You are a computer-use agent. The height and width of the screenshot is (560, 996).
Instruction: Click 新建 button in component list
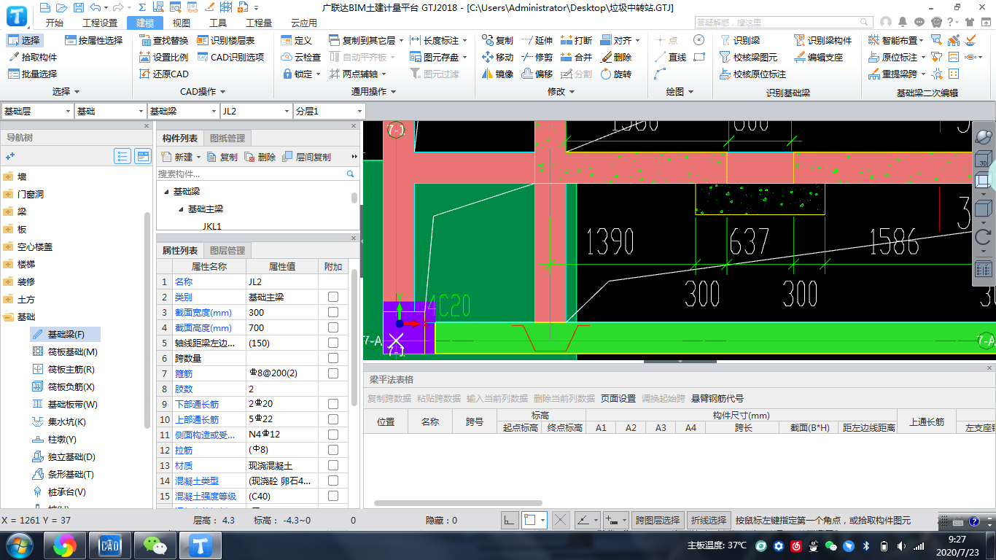179,157
